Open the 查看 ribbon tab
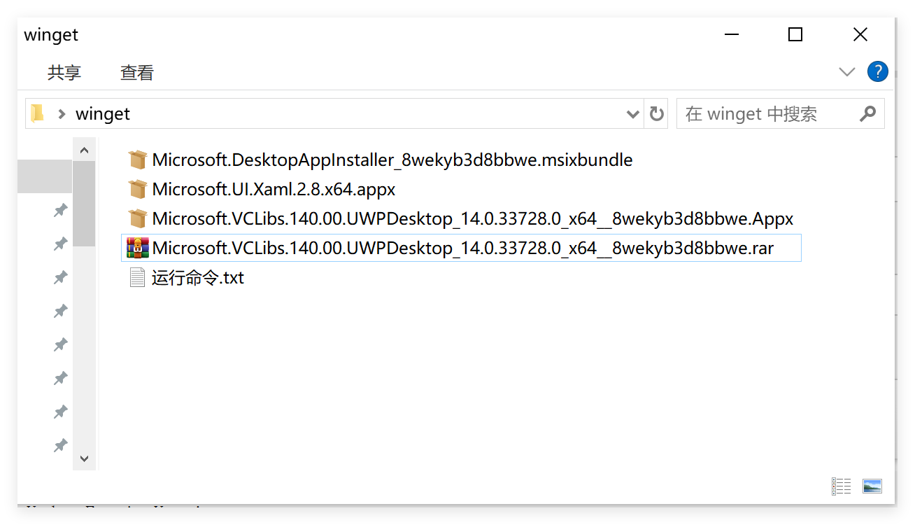This screenshot has height=525, width=915. pyautogui.click(x=137, y=72)
